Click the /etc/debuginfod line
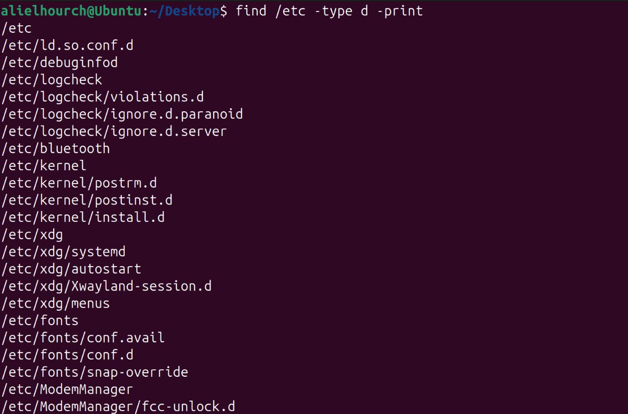The width and height of the screenshot is (628, 414). click(x=60, y=63)
